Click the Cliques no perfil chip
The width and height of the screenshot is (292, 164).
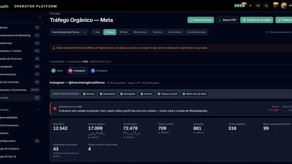pyautogui.click(x=168, y=94)
